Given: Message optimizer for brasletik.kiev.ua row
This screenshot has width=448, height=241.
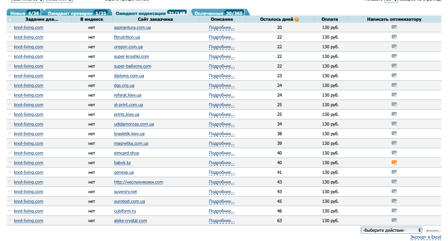Looking at the screenshot, I should coord(394,133).
